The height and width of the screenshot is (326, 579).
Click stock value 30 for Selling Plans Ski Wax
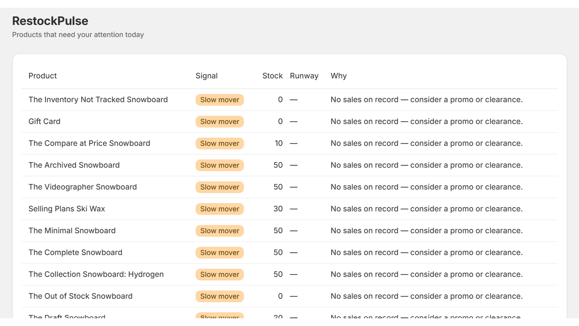click(x=278, y=209)
